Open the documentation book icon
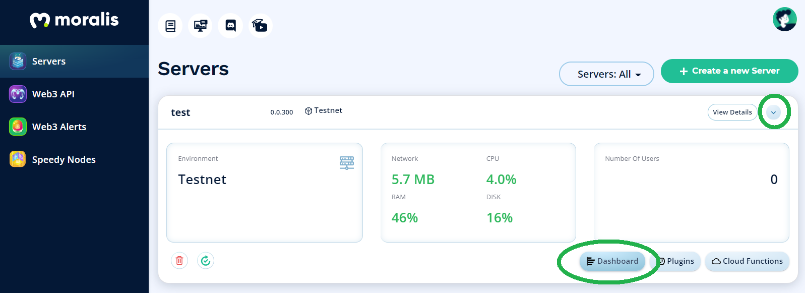805x293 pixels. point(170,26)
